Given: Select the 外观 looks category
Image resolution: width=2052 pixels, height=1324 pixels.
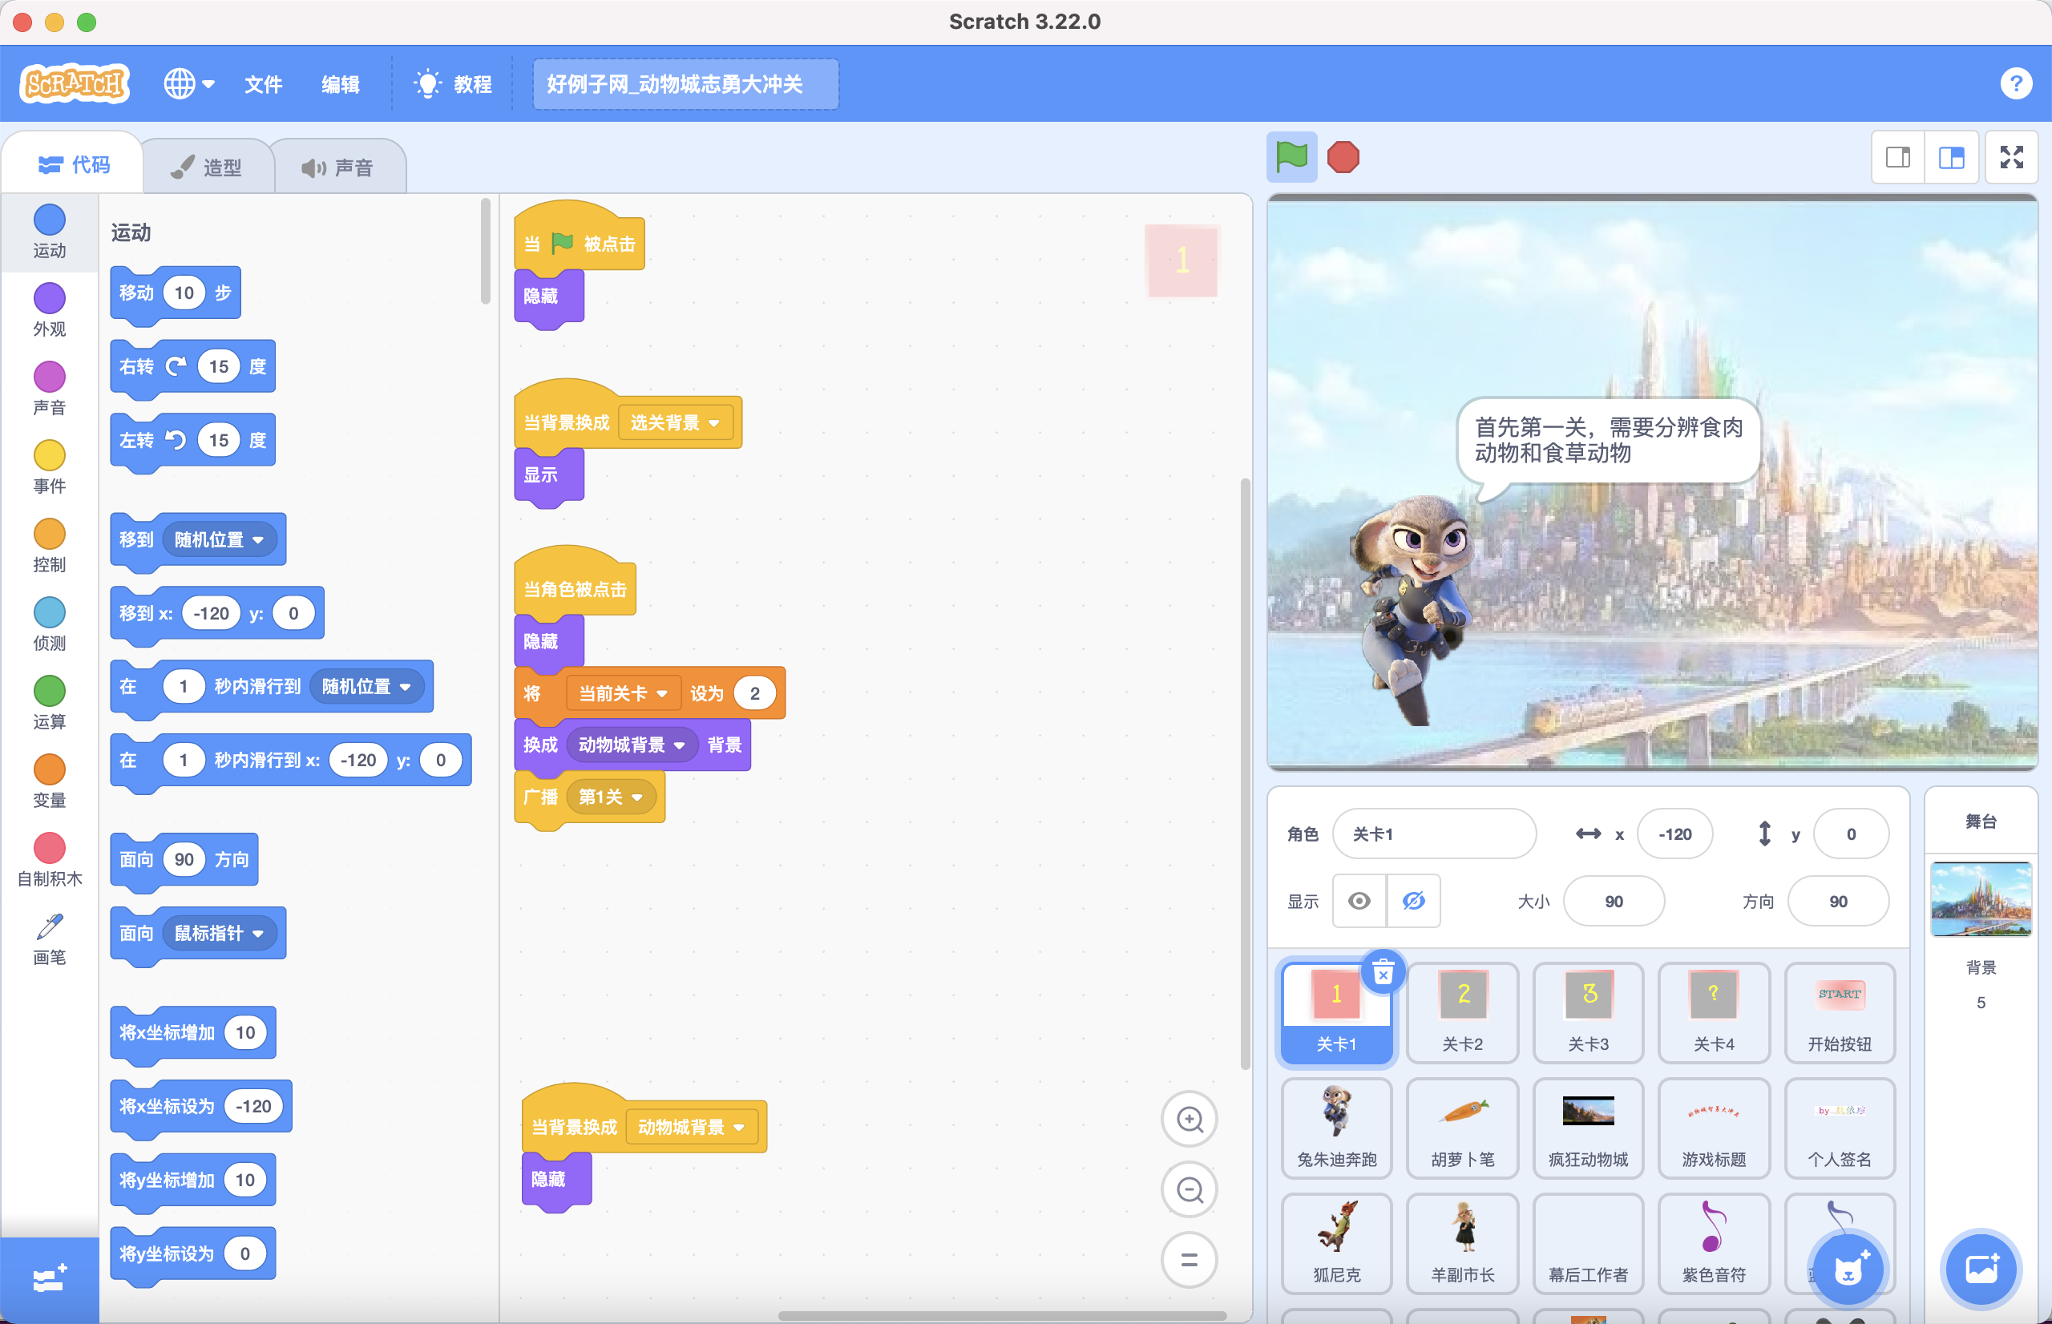Looking at the screenshot, I should tap(49, 309).
